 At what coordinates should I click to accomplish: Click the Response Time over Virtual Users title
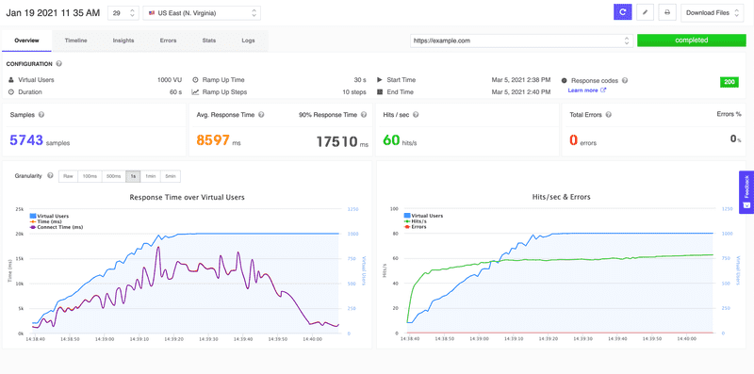(x=187, y=197)
